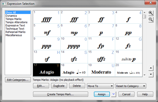Select the subito p expression

[x=128, y=57]
